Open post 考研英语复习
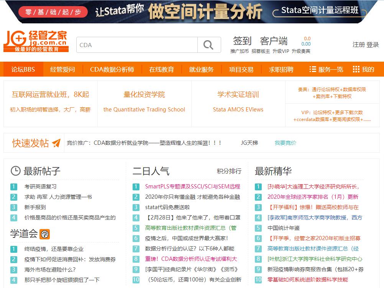This screenshot has height=288, width=384. (40, 187)
